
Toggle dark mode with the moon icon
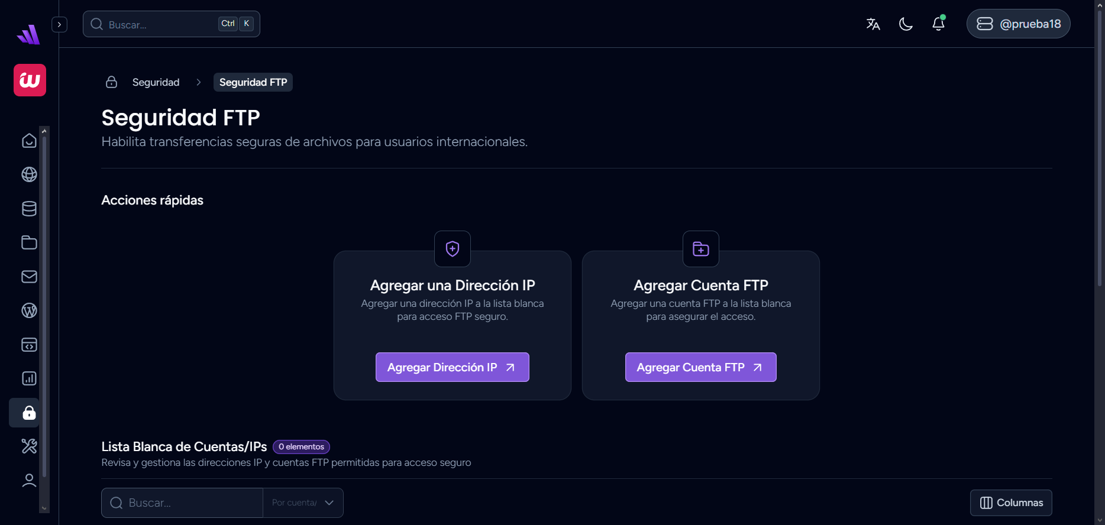[906, 24]
